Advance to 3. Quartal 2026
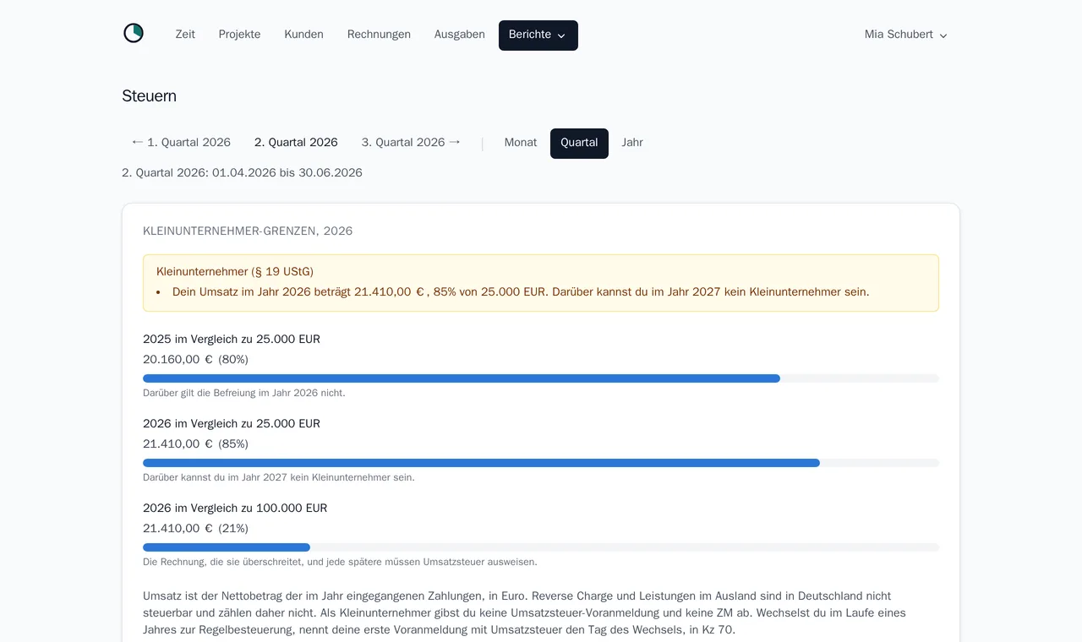Screen dimensions: 1082x642 click(x=411, y=143)
